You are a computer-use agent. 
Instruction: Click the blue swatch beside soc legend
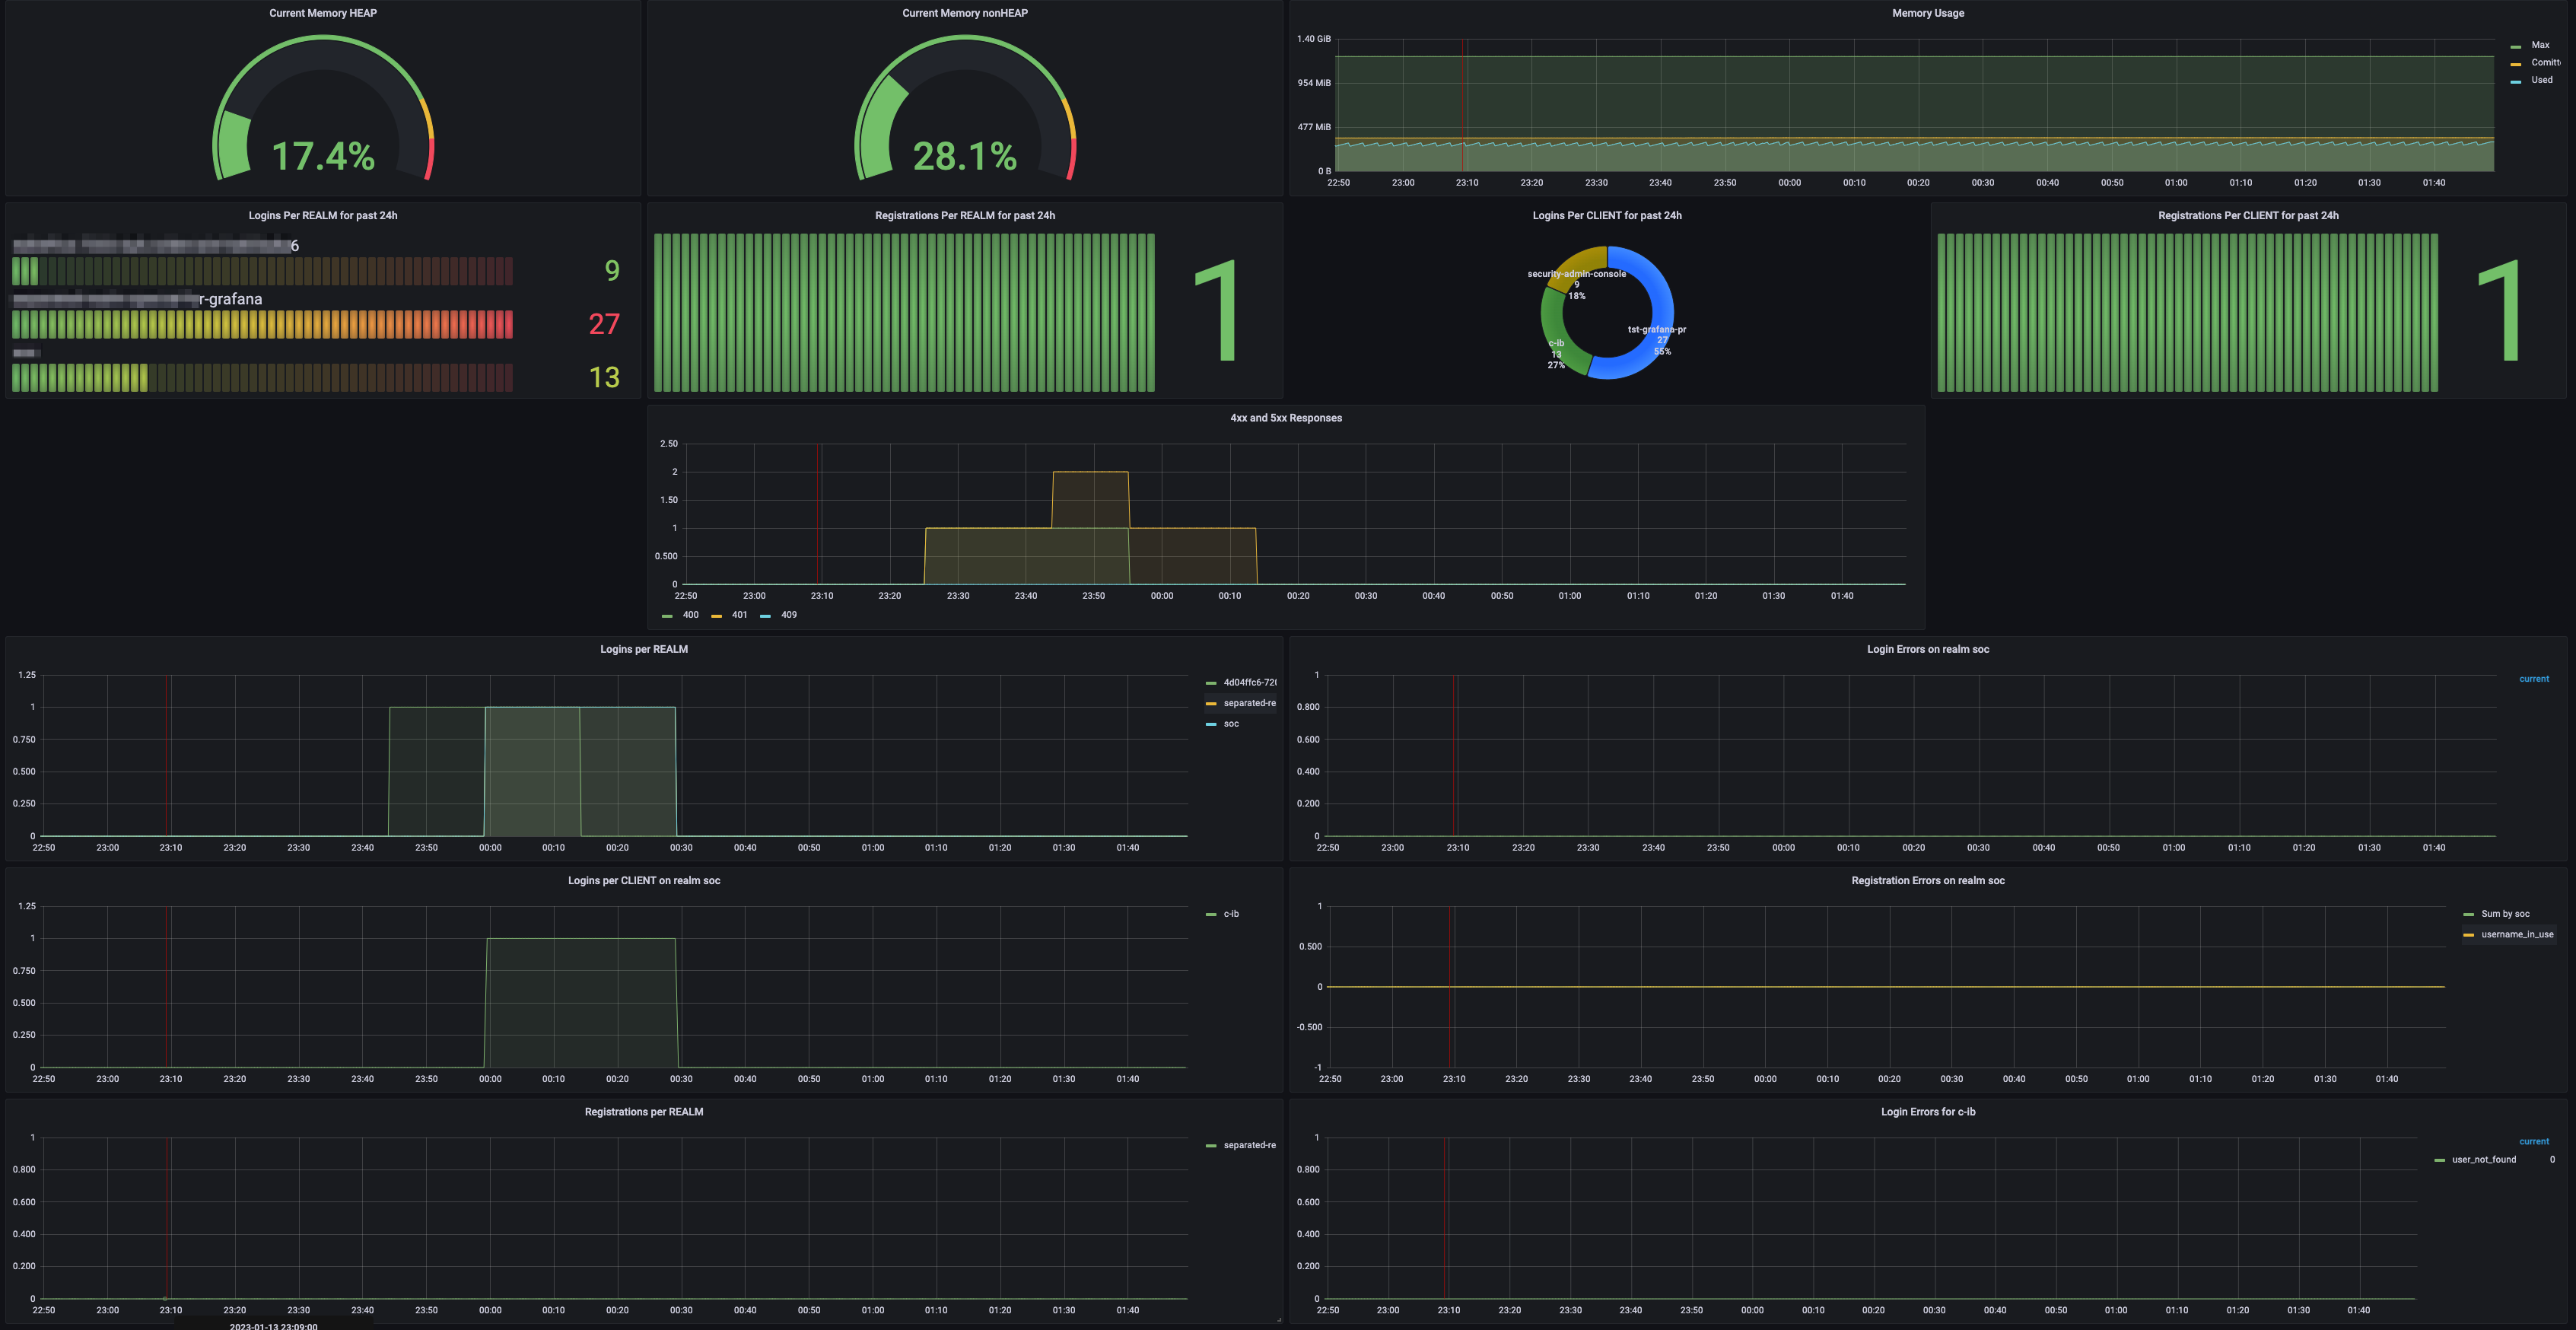pos(1211,724)
